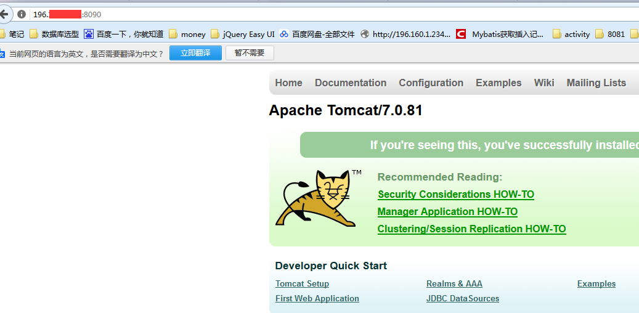This screenshot has width=639, height=313.
Task: Go to the Tomcat Home tab
Action: pyautogui.click(x=288, y=83)
